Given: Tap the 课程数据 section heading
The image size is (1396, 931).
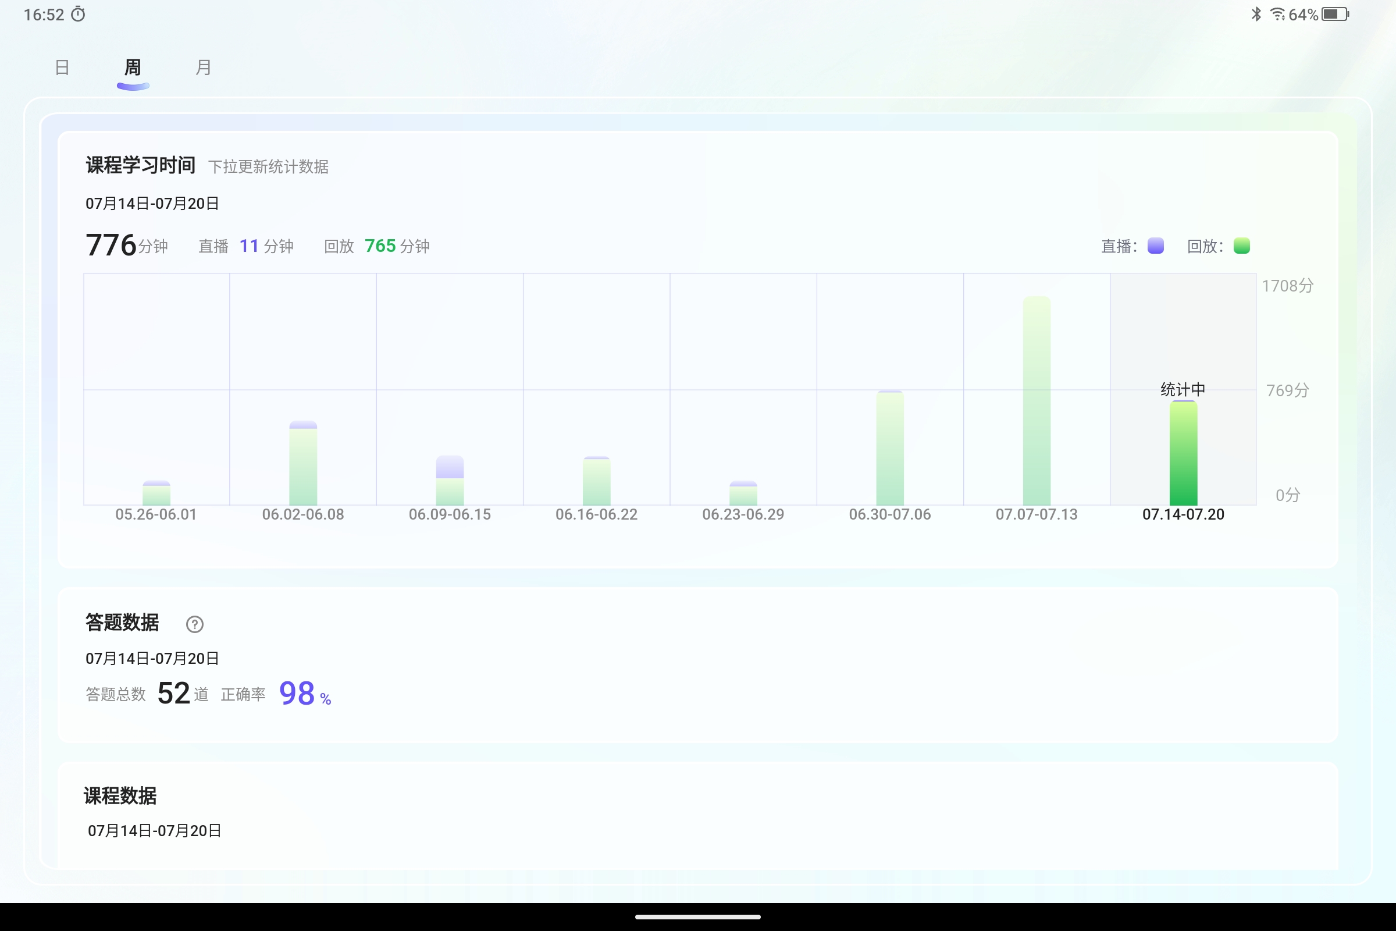Looking at the screenshot, I should tap(120, 795).
